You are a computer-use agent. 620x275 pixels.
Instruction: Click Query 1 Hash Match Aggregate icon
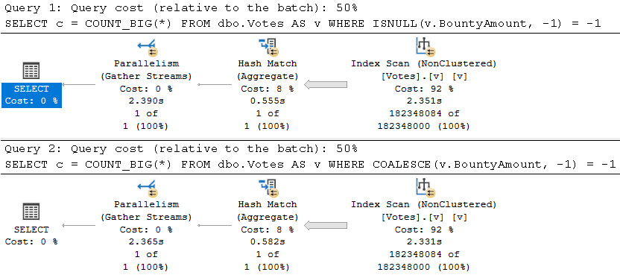tap(268, 48)
